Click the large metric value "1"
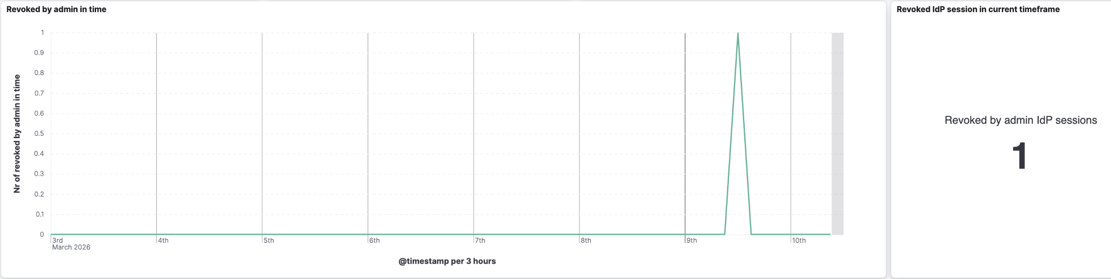1111x279 pixels. 1019,156
